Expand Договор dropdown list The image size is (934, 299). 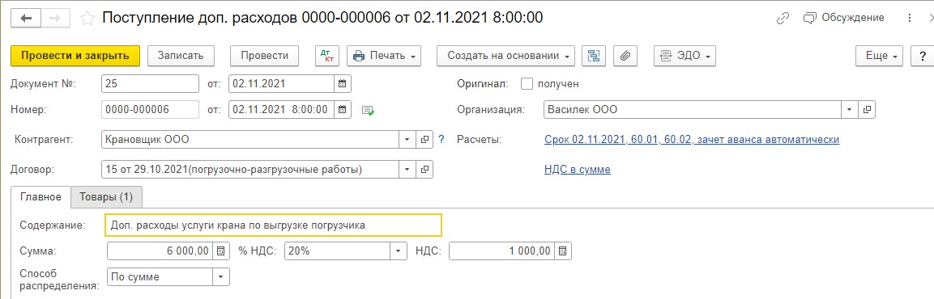407,170
